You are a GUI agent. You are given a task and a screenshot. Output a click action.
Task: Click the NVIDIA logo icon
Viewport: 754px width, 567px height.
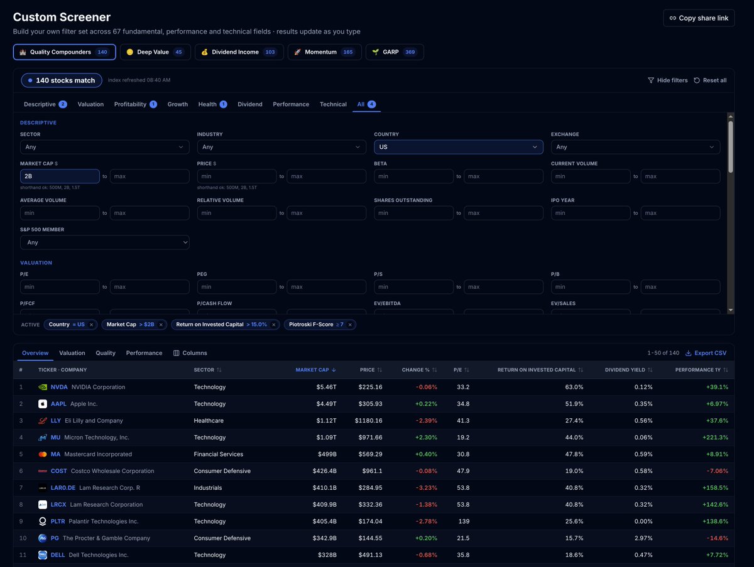pos(43,387)
